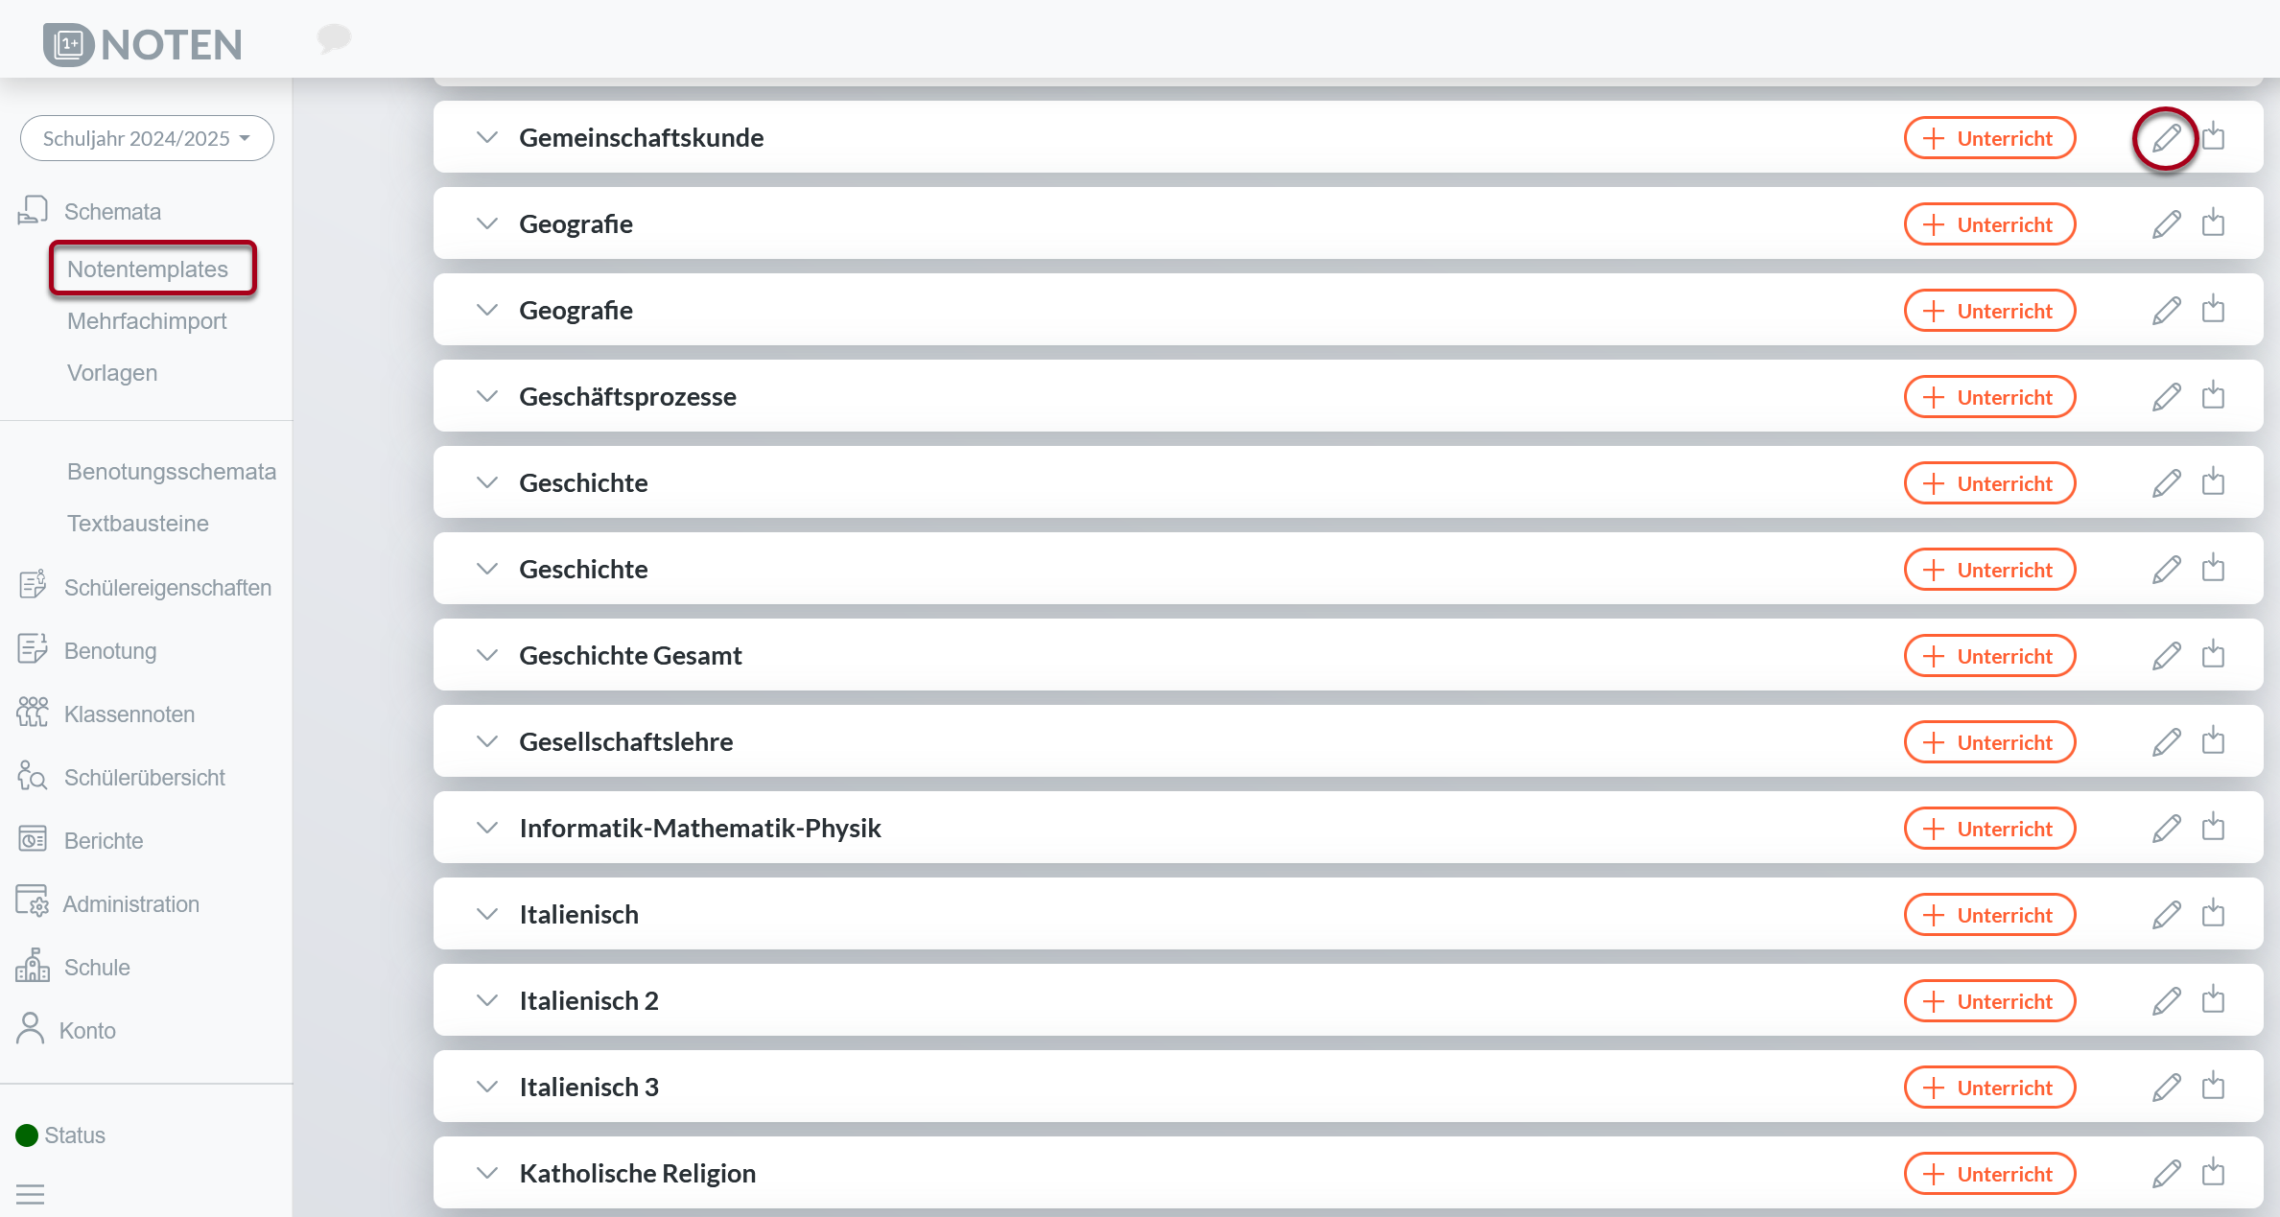Click the pencil icon for Italienisch 3
This screenshot has width=2280, height=1217.
(2166, 1088)
